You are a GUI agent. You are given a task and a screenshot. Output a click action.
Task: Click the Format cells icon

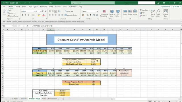pos(135,11)
